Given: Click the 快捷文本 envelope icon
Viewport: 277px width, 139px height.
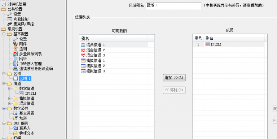Looking at the screenshot, I should (x=16, y=133).
